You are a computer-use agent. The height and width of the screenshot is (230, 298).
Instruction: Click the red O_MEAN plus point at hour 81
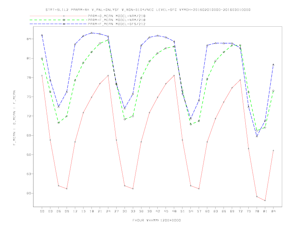(265, 200)
